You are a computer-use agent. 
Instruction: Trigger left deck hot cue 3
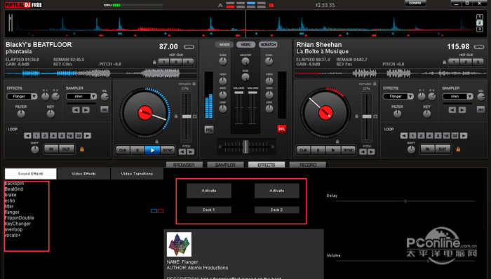click(188, 62)
